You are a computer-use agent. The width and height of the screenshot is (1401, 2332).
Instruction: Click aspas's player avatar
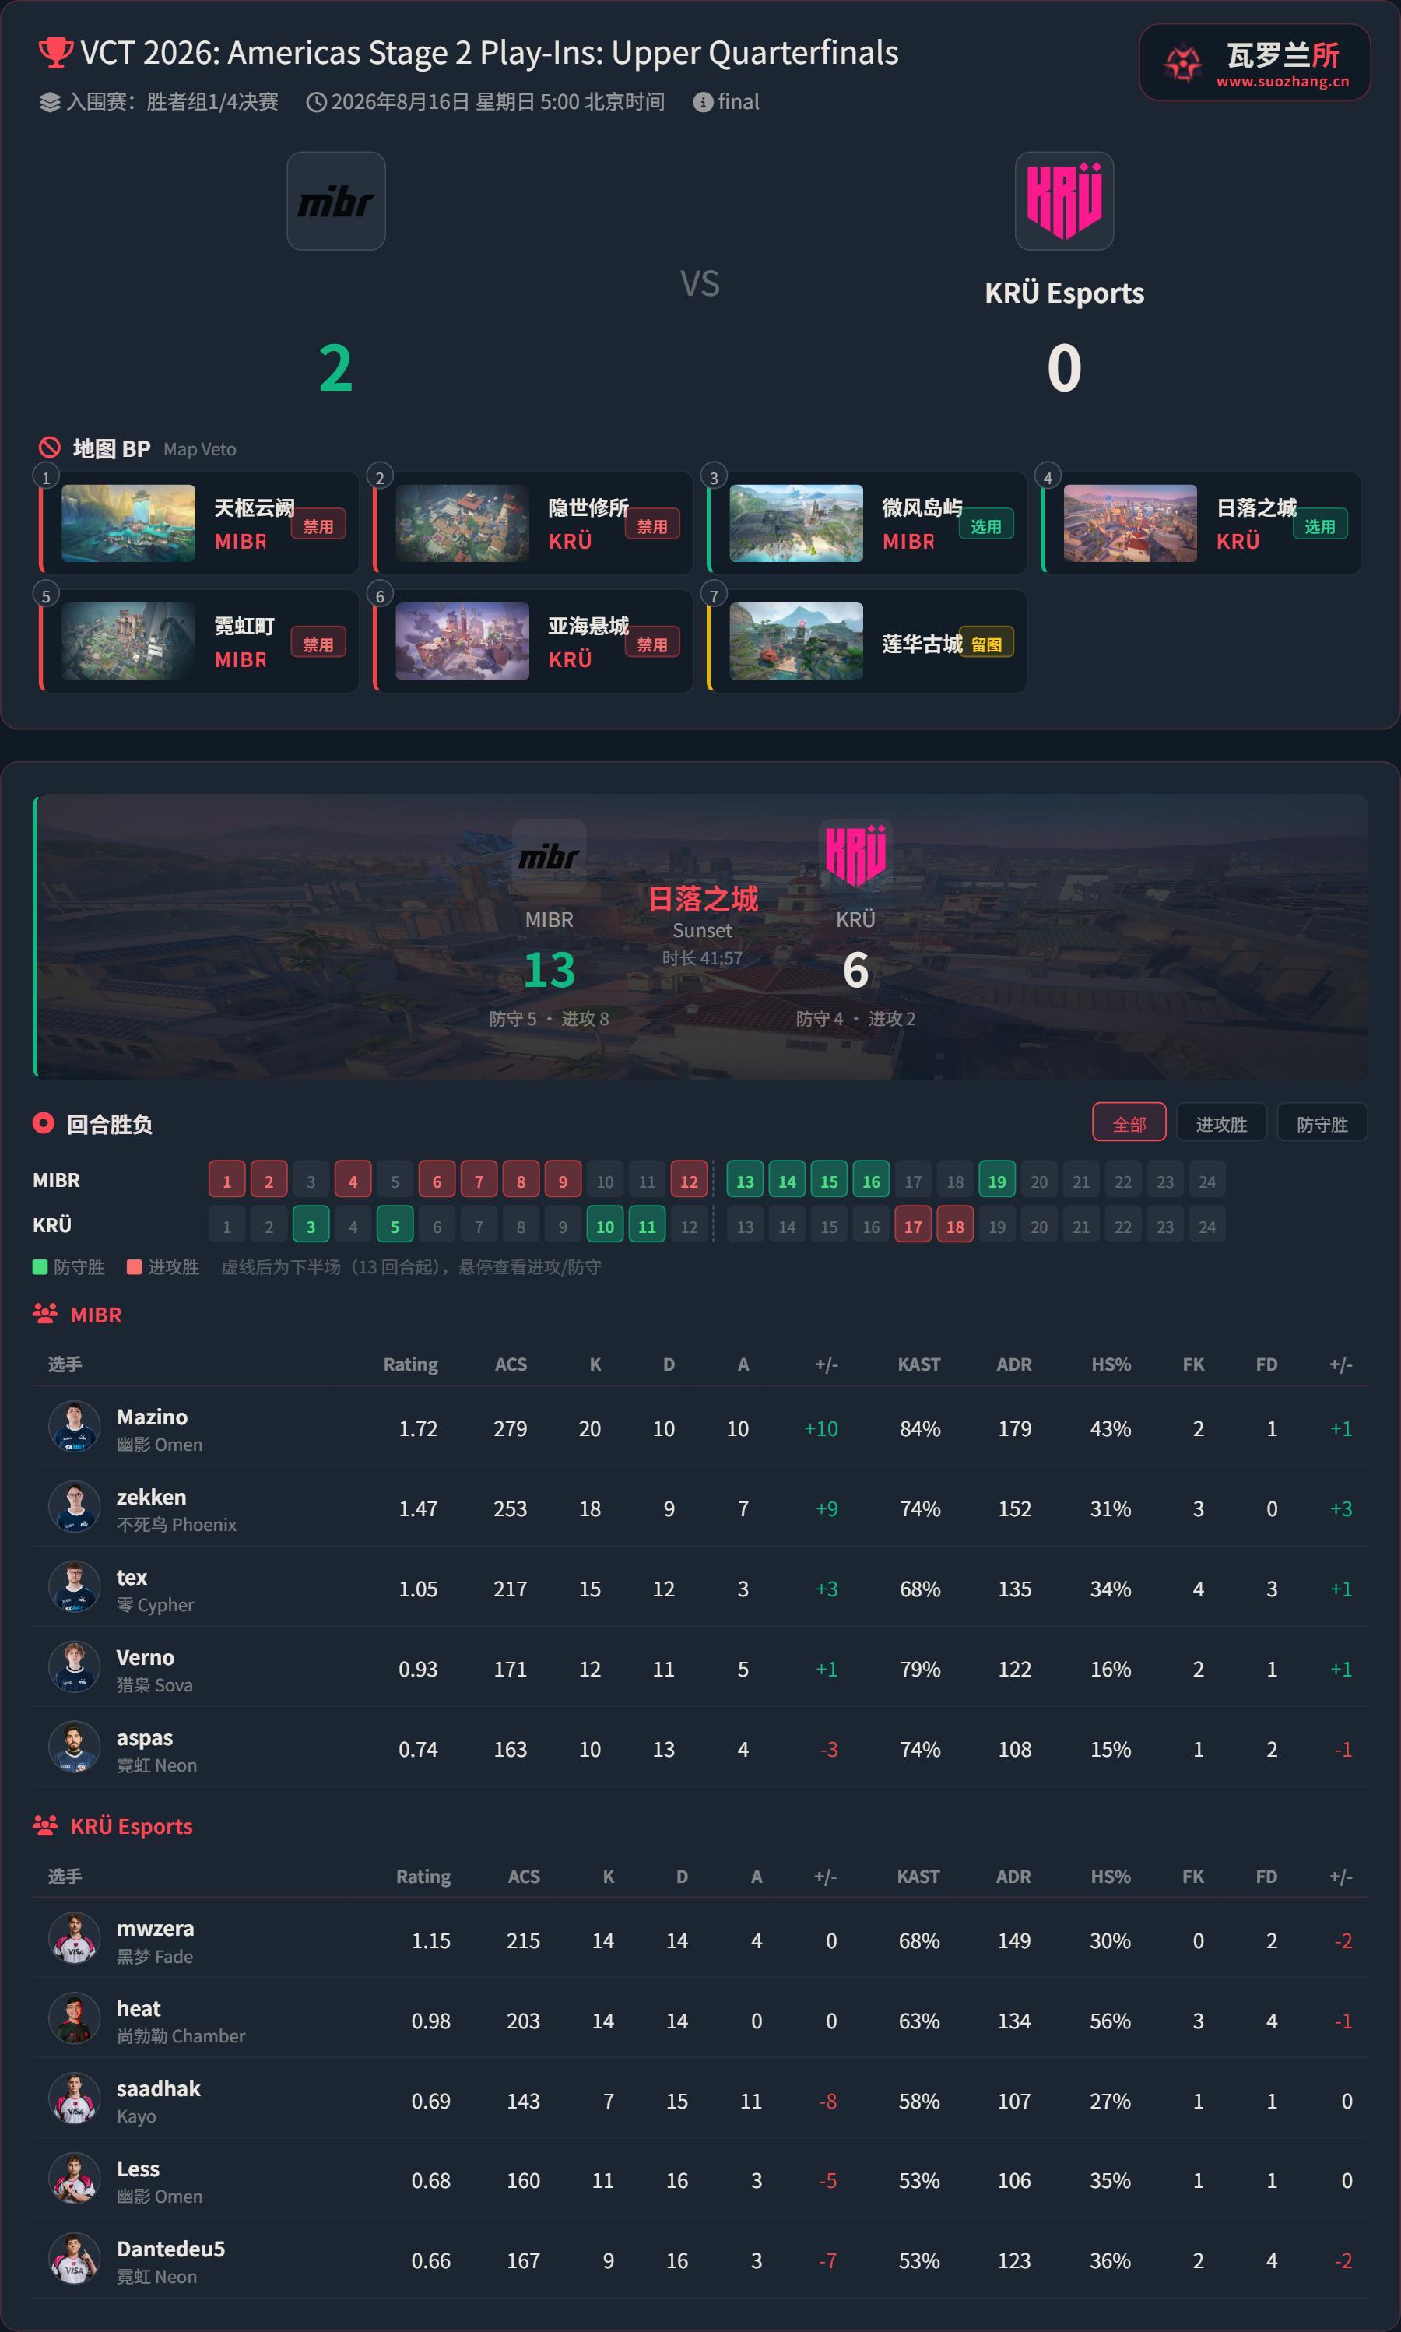point(75,1747)
